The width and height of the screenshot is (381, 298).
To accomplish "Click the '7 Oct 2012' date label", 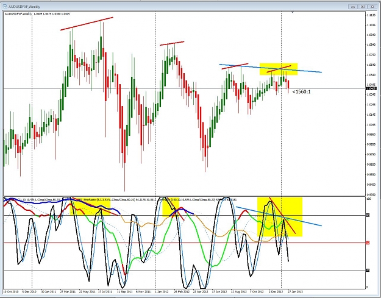I will pyautogui.click(x=257, y=291).
